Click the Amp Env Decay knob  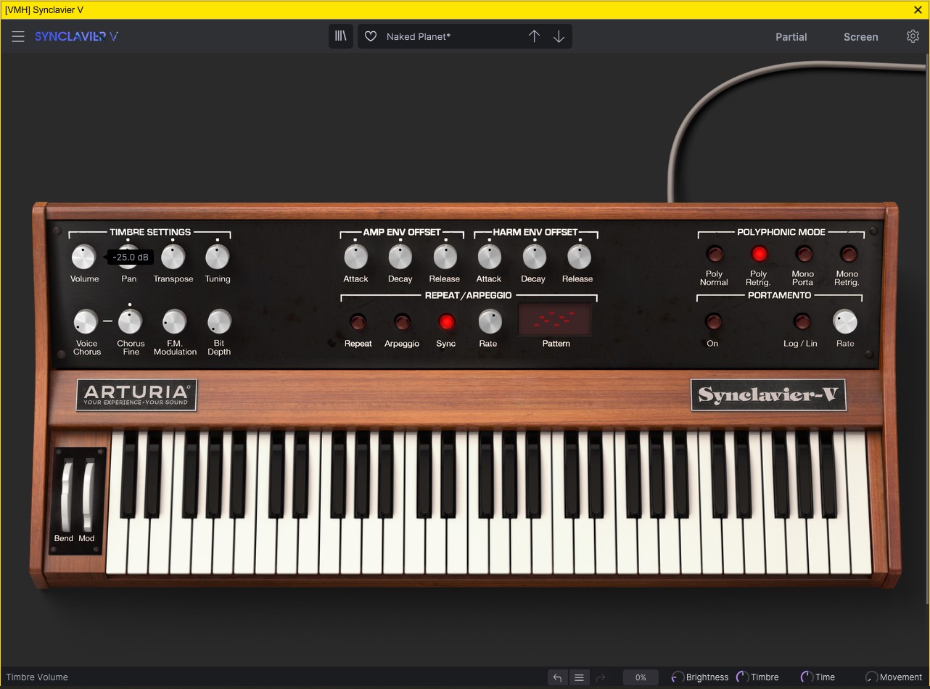coord(400,257)
